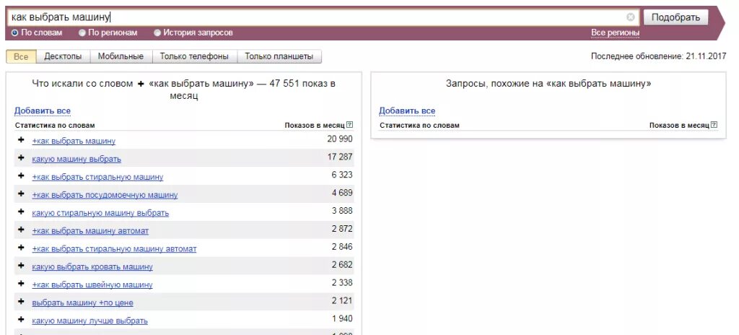Click left panel 'Статистика по словам' header
The image size is (739, 335).
point(55,125)
